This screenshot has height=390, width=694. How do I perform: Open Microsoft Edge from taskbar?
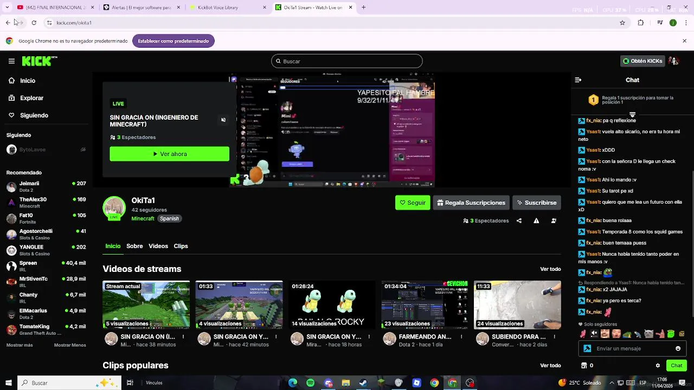293,383
